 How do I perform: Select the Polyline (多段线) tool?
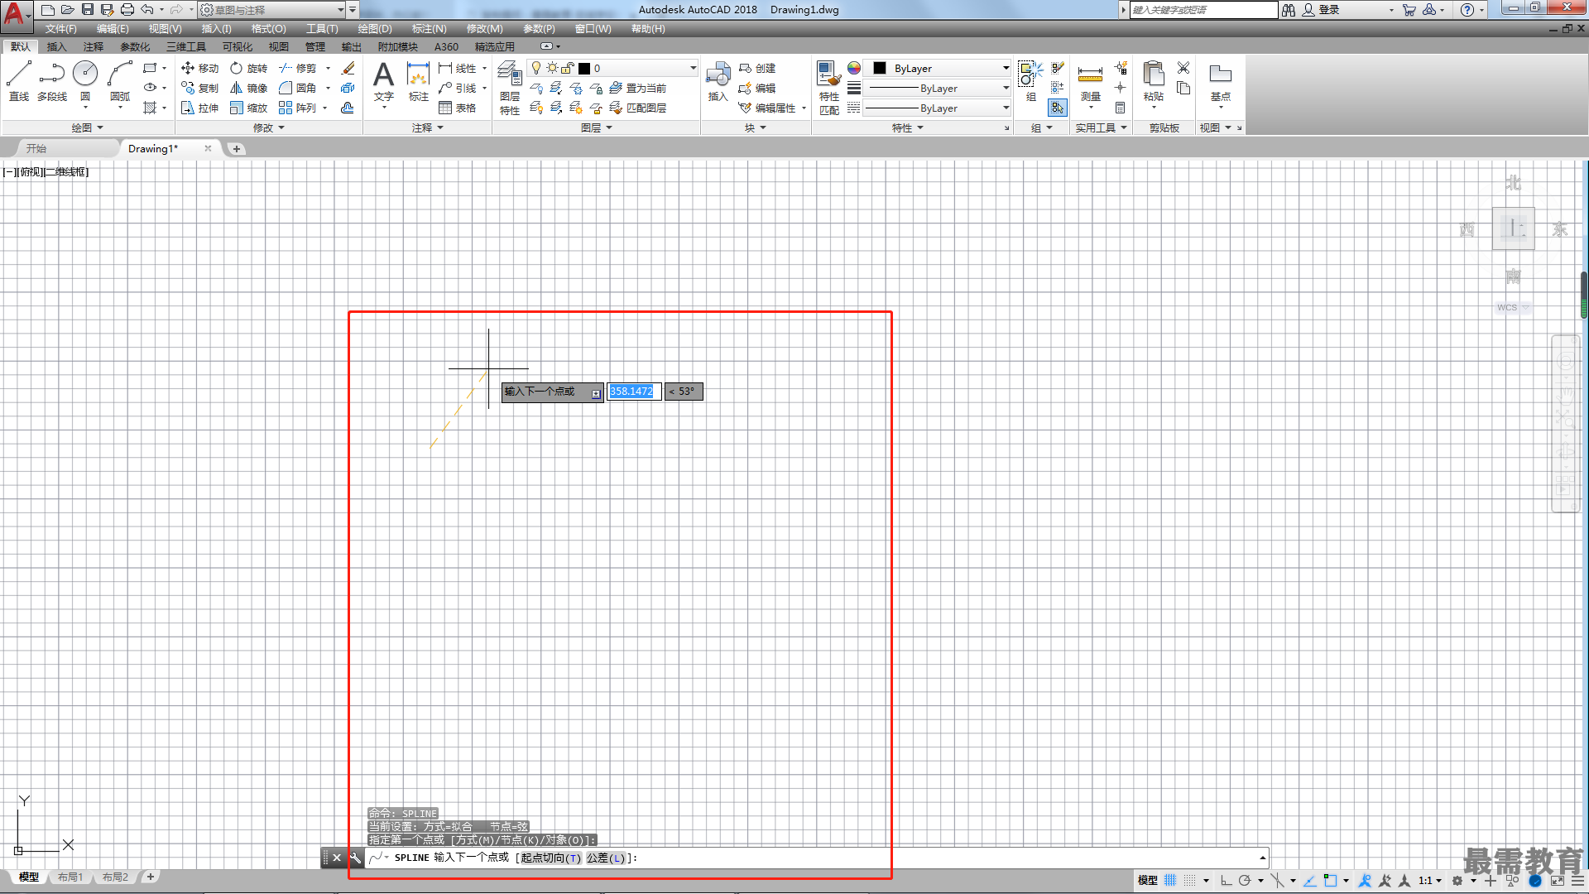coord(51,81)
